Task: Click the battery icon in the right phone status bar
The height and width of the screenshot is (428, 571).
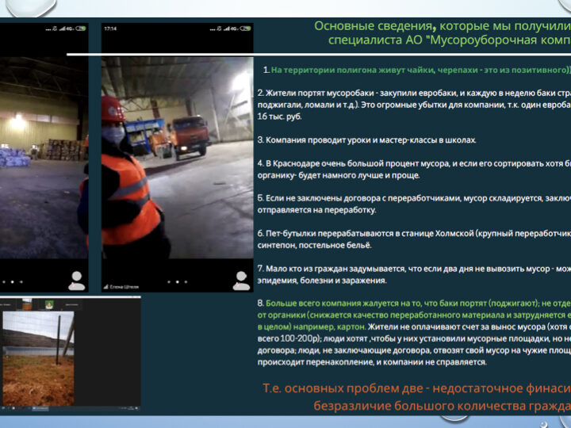Action: click(243, 29)
